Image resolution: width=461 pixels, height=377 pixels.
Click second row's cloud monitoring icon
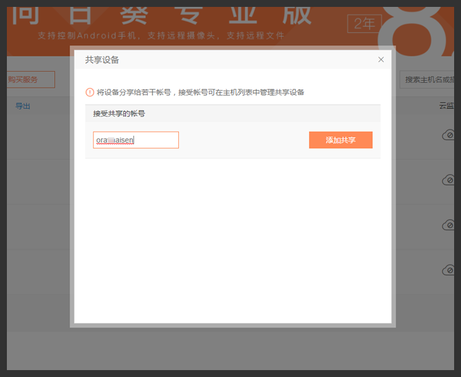448,180
